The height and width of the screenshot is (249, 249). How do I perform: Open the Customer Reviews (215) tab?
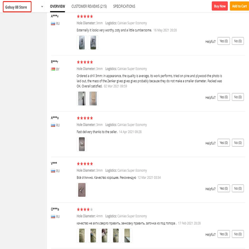click(89, 6)
